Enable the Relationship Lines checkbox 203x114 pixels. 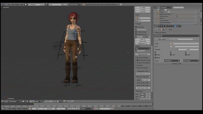coord(136,34)
